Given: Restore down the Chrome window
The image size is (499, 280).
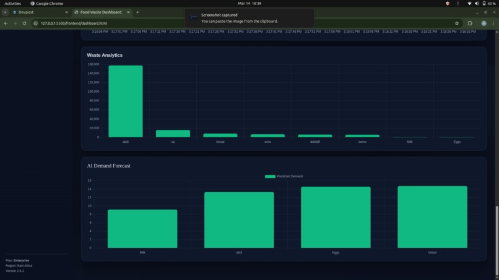Looking at the screenshot, I should coord(485,12).
